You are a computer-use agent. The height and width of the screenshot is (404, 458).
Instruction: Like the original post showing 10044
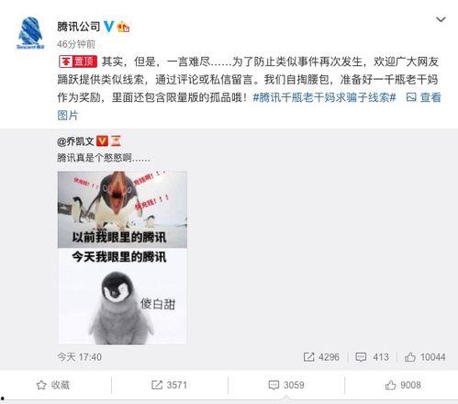425,357
